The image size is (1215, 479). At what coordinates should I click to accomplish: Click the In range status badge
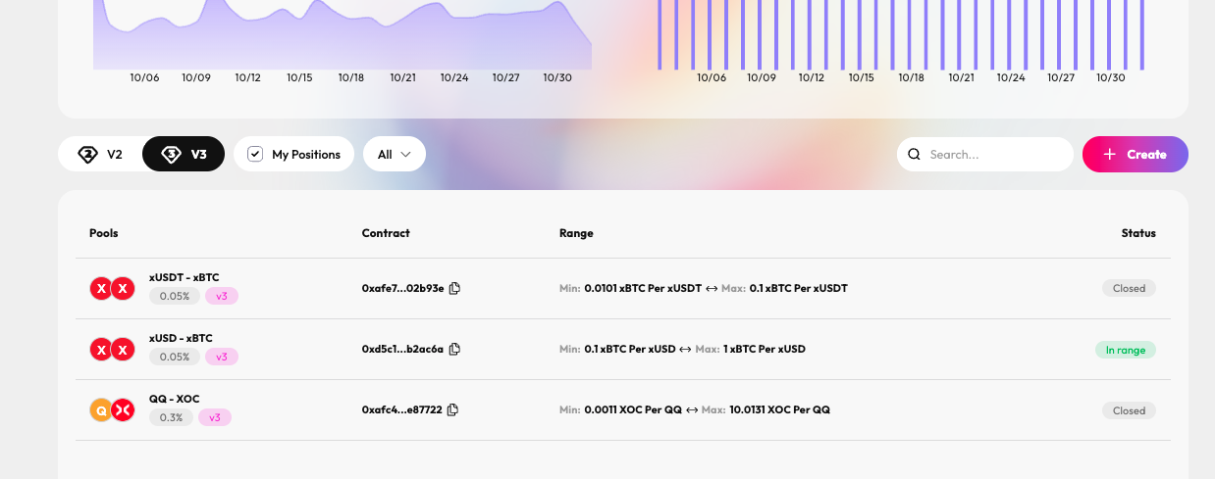[x=1126, y=350]
